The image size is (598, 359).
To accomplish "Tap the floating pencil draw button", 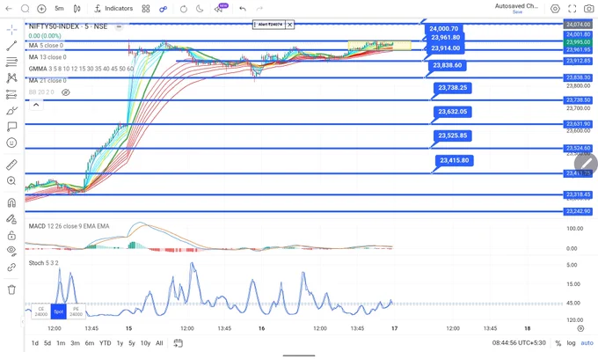I will pyautogui.click(x=586, y=164).
